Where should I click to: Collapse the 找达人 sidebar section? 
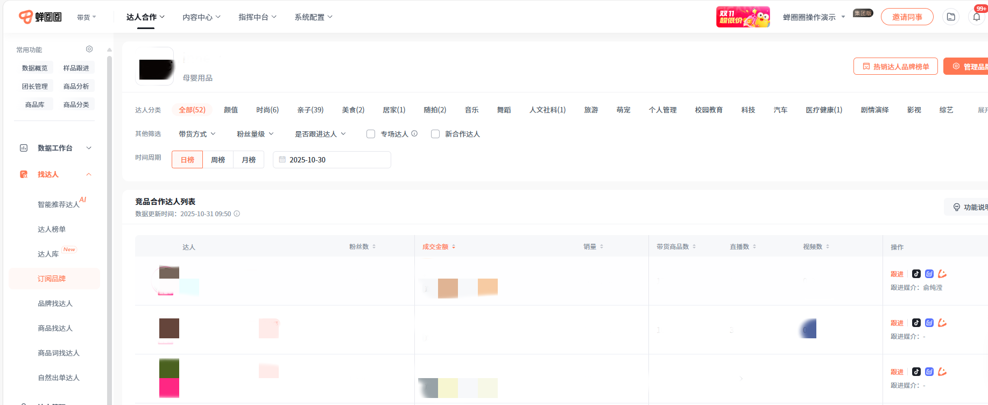pos(89,174)
